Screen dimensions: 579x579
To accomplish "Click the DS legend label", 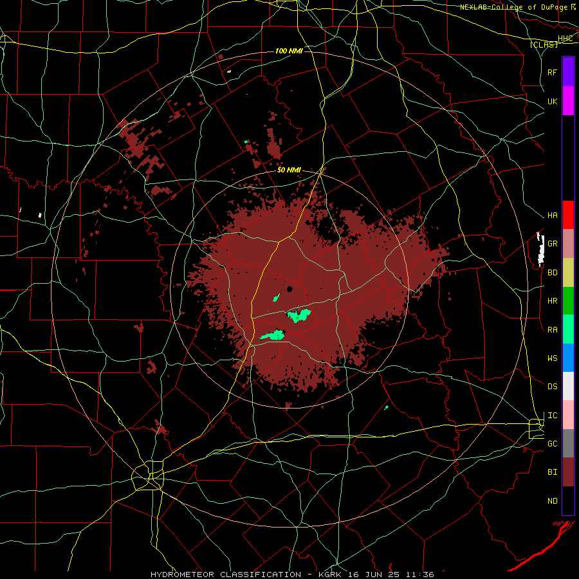I will [x=552, y=387].
